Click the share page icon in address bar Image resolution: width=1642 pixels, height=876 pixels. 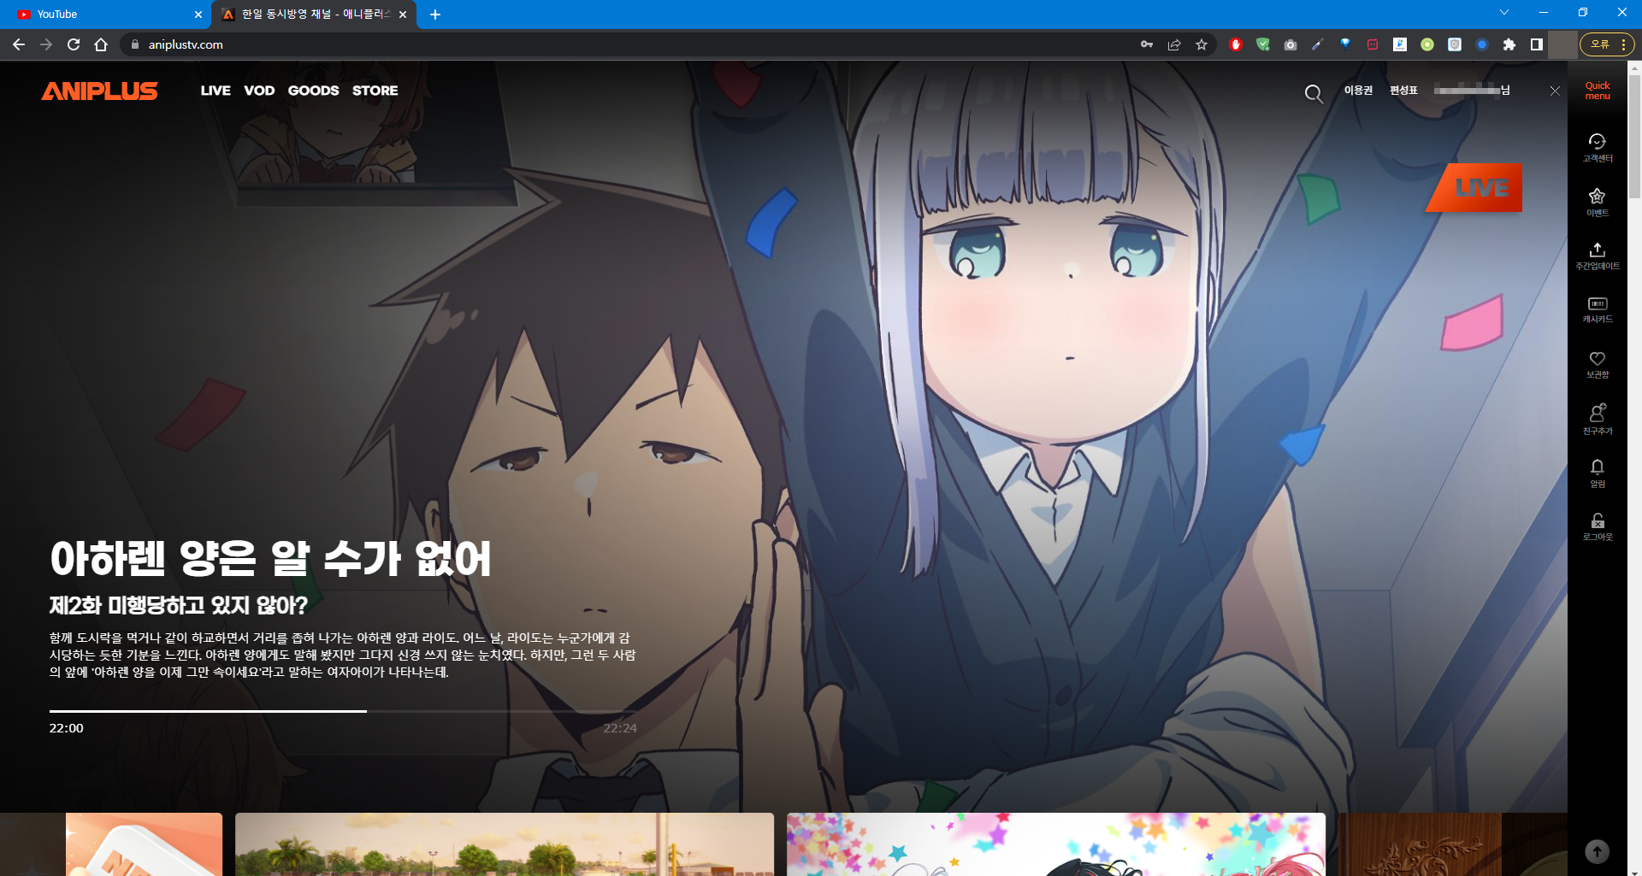[1174, 44]
